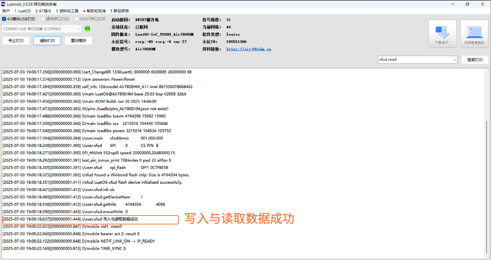Select the log line 'luat_pin_iomux_print 708:index 0'
Viewport: 491px width, 260px height.
[87, 160]
